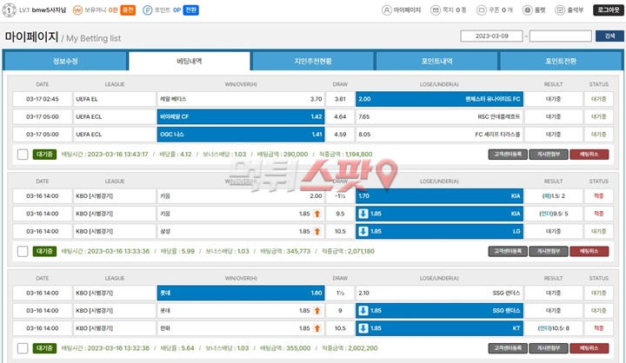Check the box for the 13:33:36 bet slip

pos(23,251)
